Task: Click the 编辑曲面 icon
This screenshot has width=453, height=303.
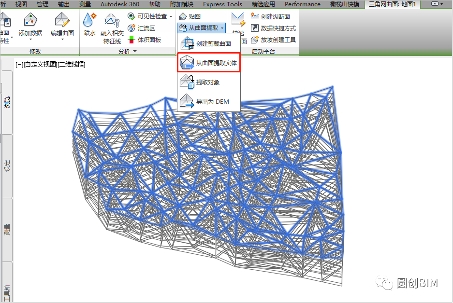Action: (x=62, y=20)
